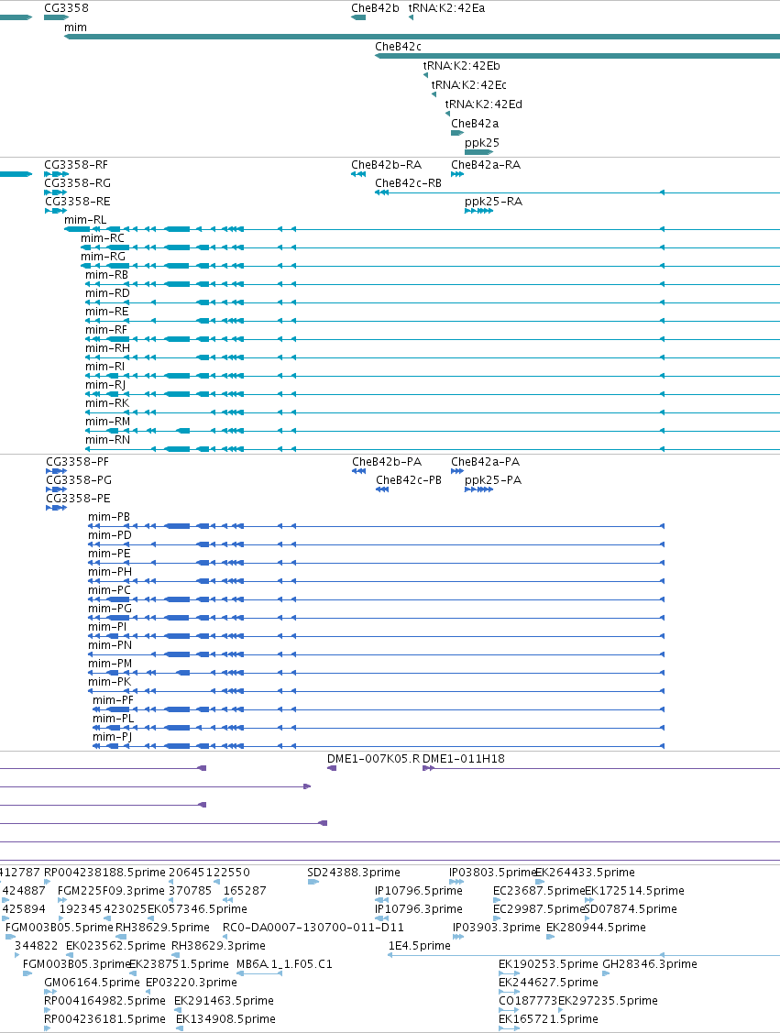Click the GH28346.3prime EST label
The image size is (780, 1033).
650,964
